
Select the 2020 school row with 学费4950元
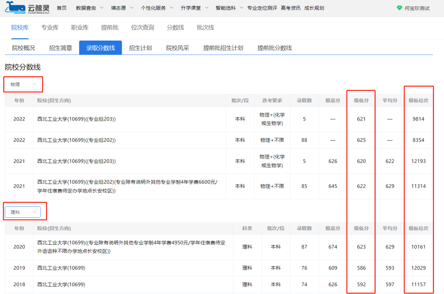131,247
